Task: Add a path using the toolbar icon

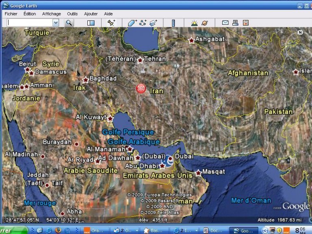Action: tap(143, 23)
